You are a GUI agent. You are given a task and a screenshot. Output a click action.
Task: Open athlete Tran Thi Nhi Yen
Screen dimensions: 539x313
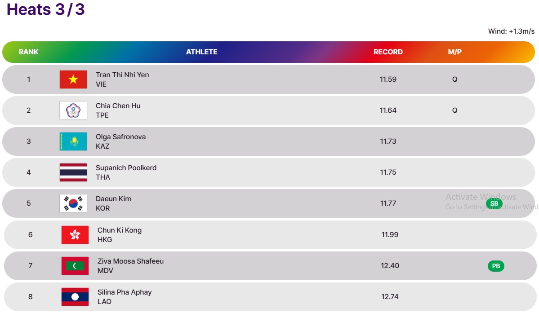click(x=122, y=75)
